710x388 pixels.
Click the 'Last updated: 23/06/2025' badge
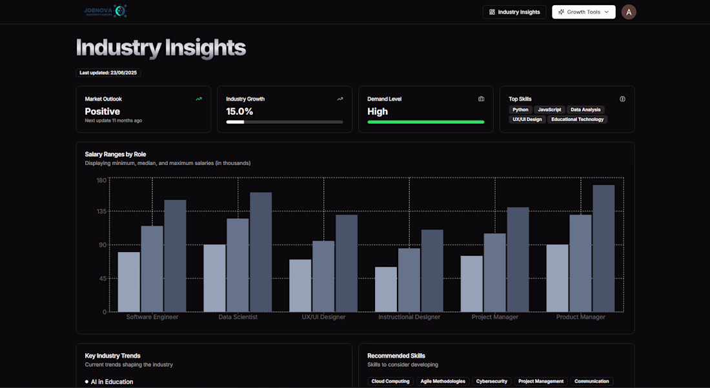(108, 73)
